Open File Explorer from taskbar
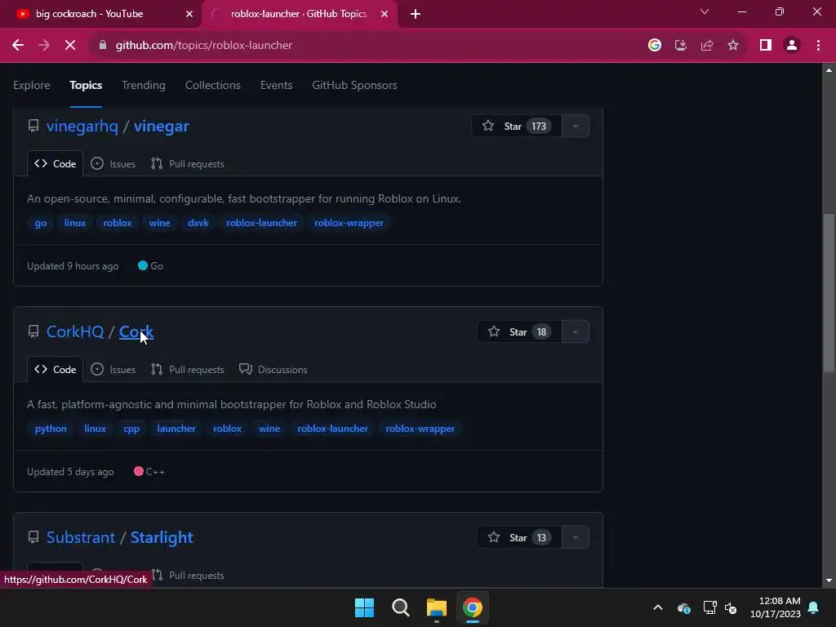Image resolution: width=836 pixels, height=627 pixels. pos(436,607)
